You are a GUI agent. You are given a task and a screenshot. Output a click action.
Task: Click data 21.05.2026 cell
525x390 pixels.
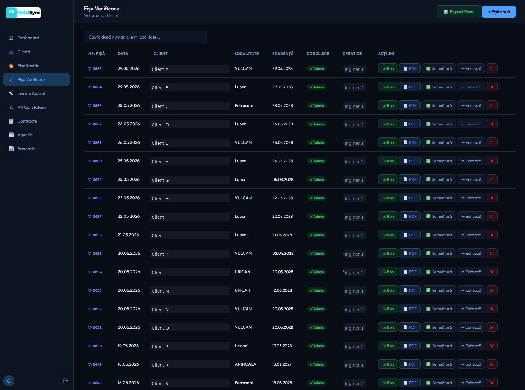coord(128,235)
